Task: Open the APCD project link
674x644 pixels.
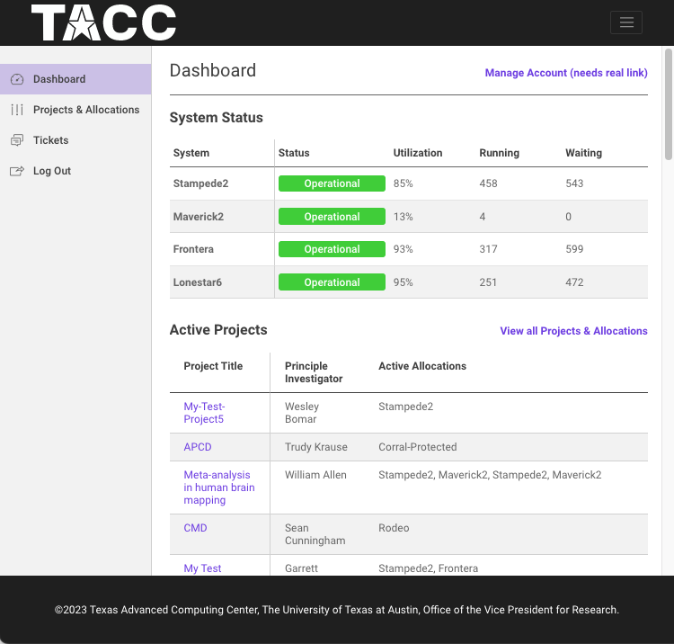Action: tap(198, 447)
